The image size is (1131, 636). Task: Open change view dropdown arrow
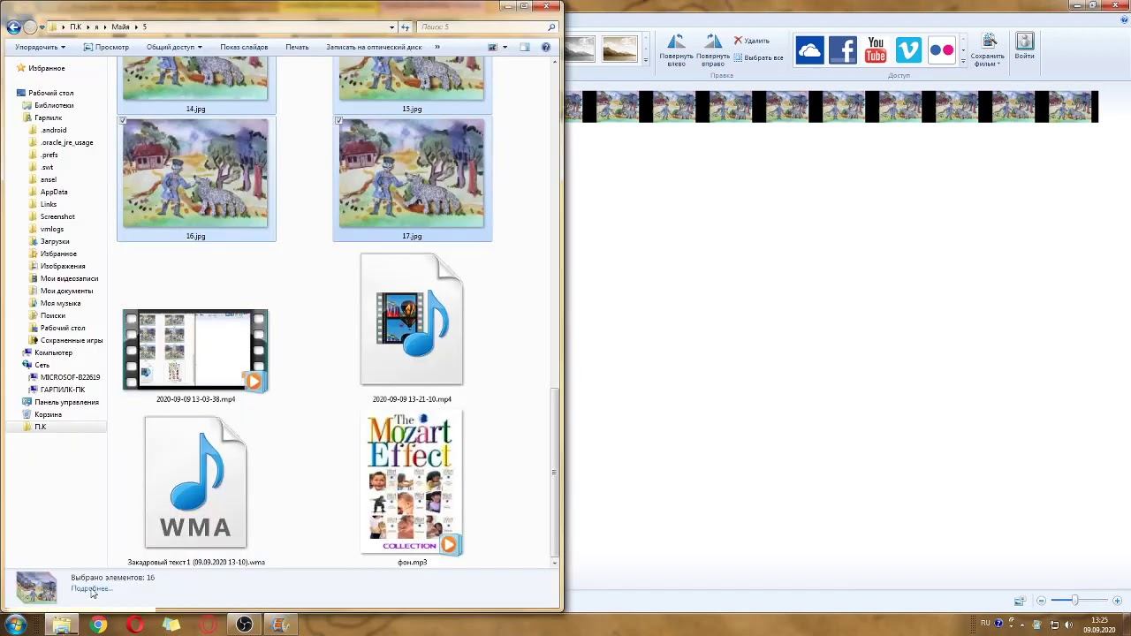tap(505, 47)
